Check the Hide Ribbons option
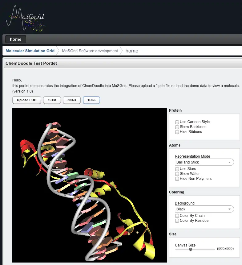Viewport: 242px width, 265px height. coord(177,132)
